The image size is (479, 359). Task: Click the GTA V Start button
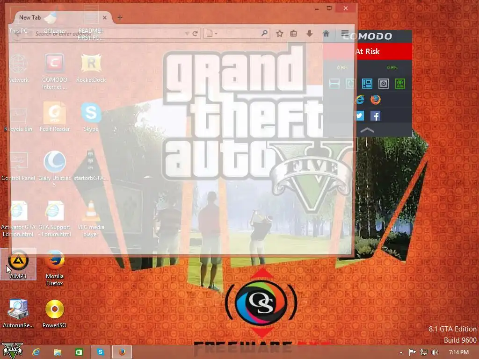[x=13, y=351]
